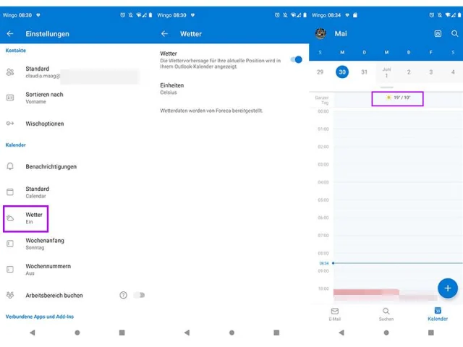Select day 29 in the week strip

[320, 72]
